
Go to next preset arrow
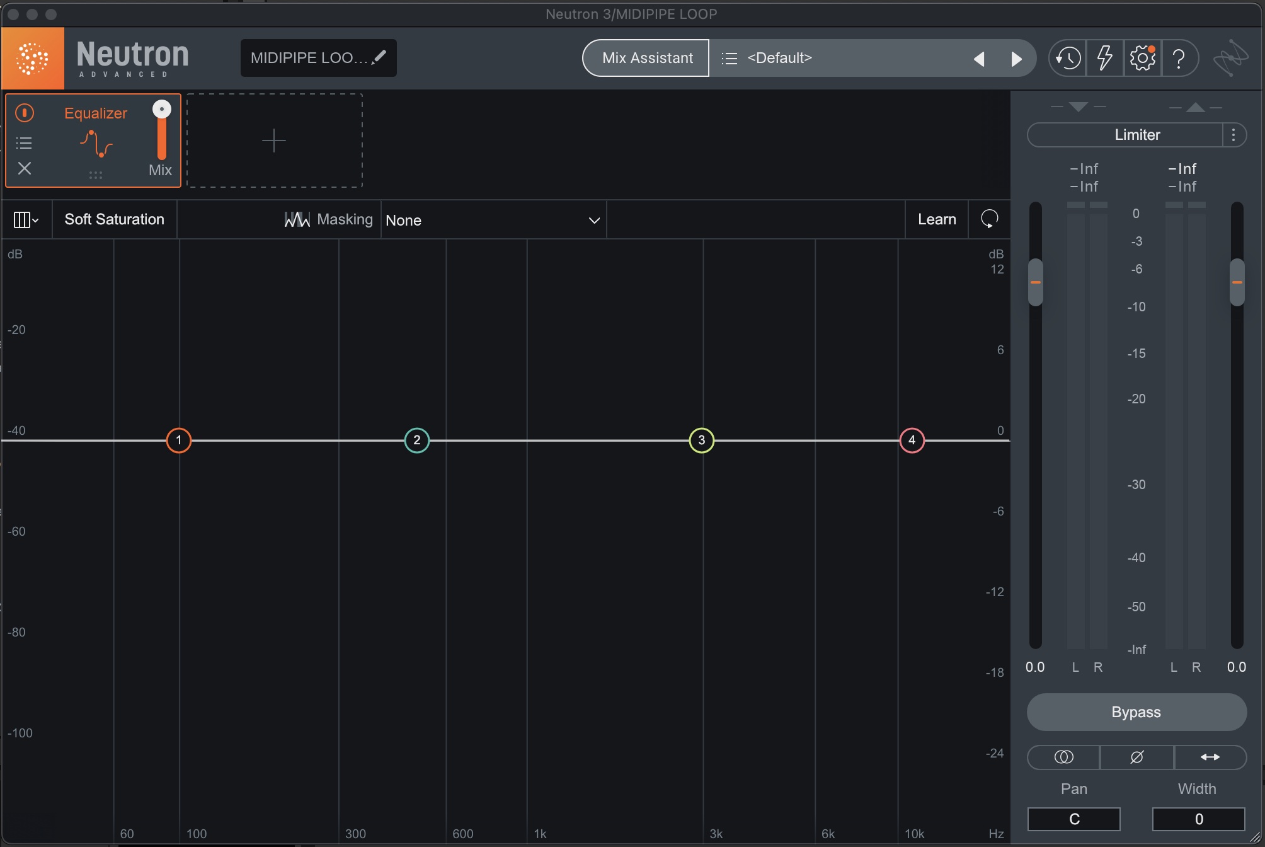pyautogui.click(x=1016, y=59)
